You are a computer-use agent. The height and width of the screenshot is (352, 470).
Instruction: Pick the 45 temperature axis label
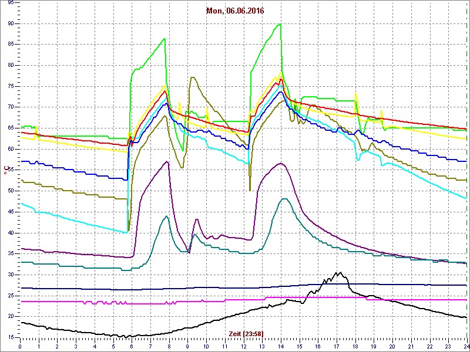[11, 212]
